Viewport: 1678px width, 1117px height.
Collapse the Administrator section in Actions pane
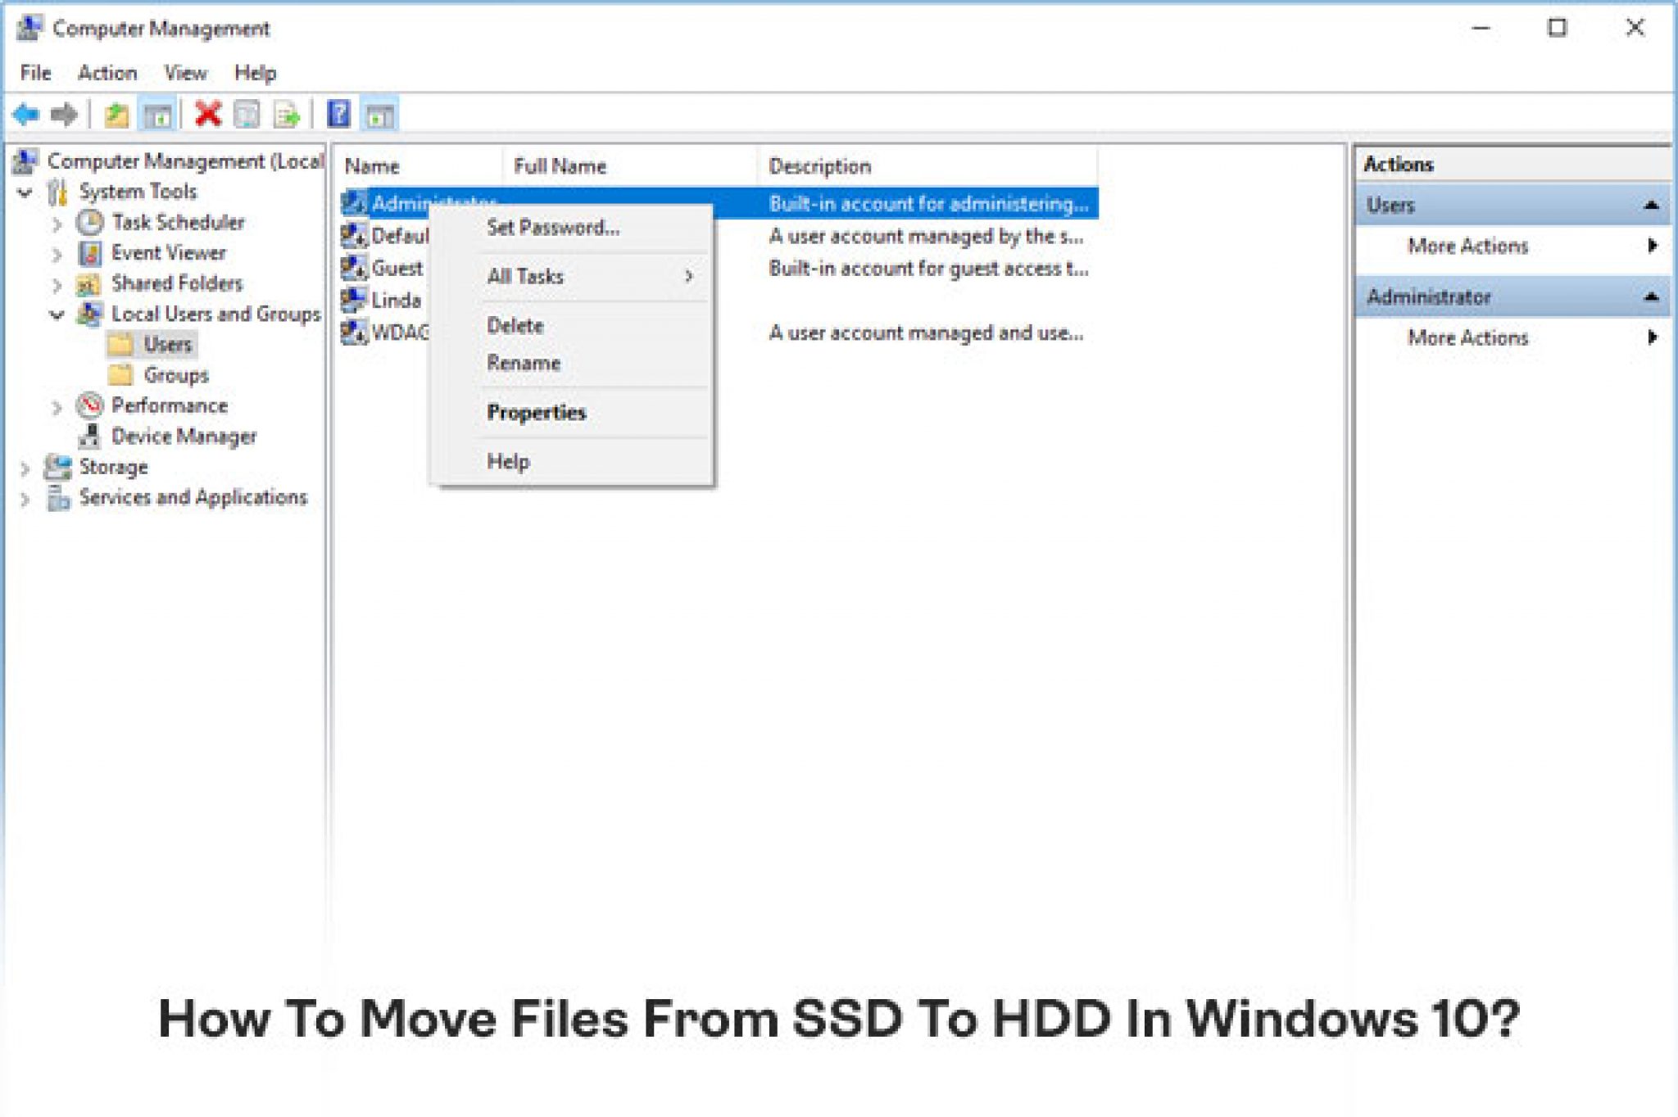click(1651, 296)
